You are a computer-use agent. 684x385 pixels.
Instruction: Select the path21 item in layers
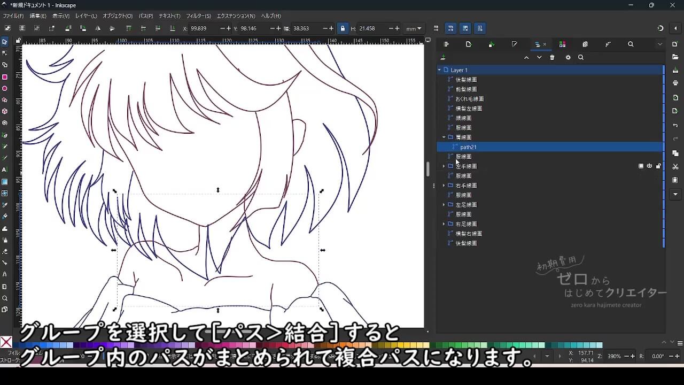[468, 147]
